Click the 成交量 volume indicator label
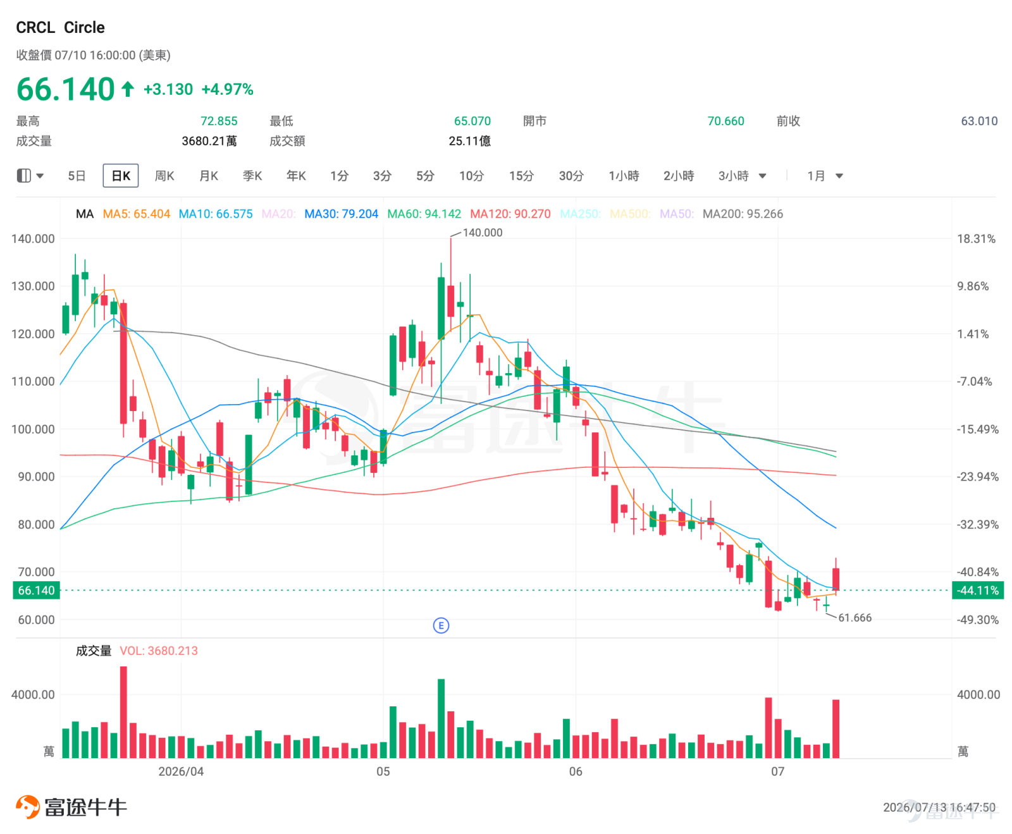Image resolution: width=1012 pixels, height=834 pixels. (x=94, y=651)
